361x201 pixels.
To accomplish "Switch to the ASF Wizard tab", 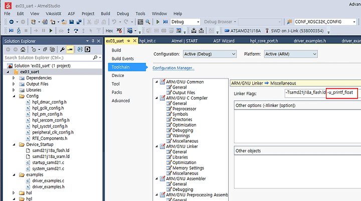I will click(x=224, y=40).
